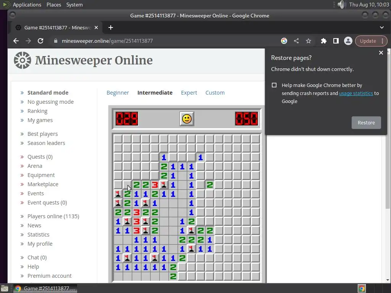Select the Intermediate difficulty tab
Image resolution: width=391 pixels, height=293 pixels.
click(155, 93)
